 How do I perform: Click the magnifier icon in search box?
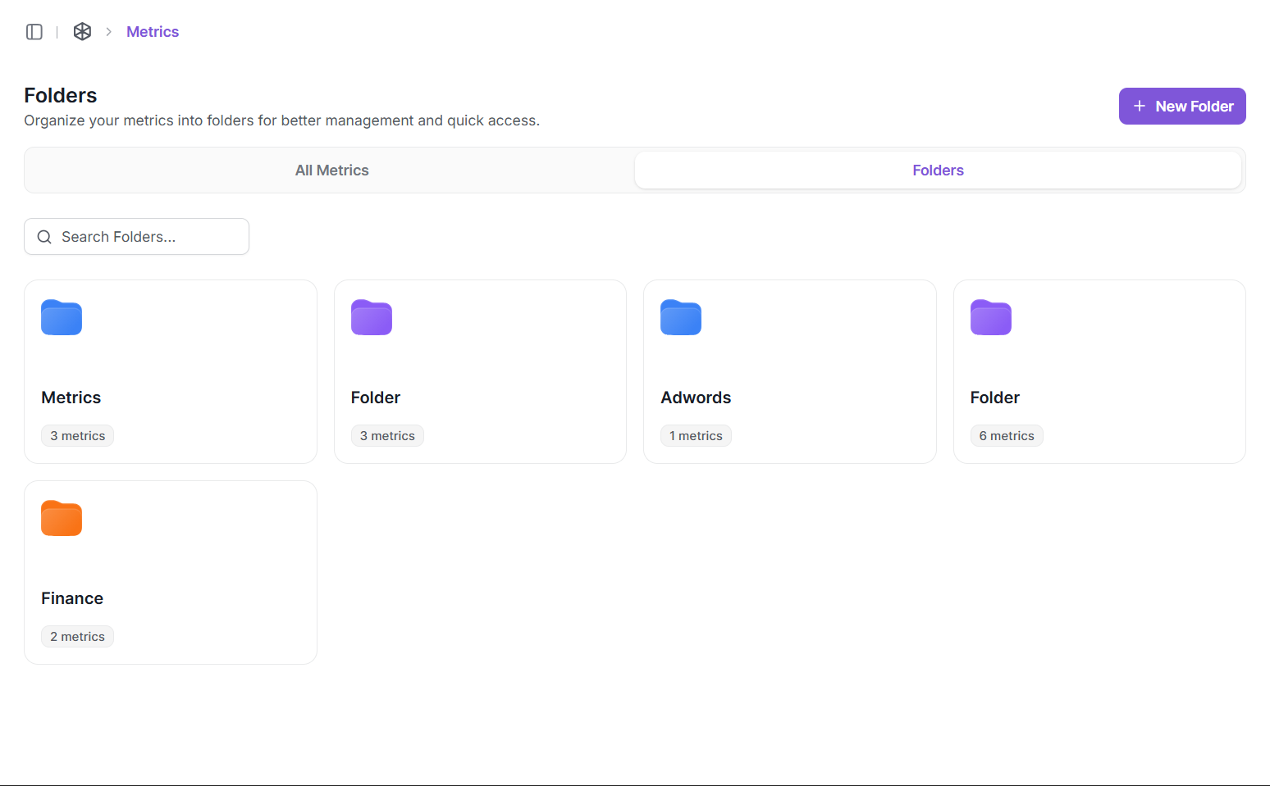tap(44, 237)
